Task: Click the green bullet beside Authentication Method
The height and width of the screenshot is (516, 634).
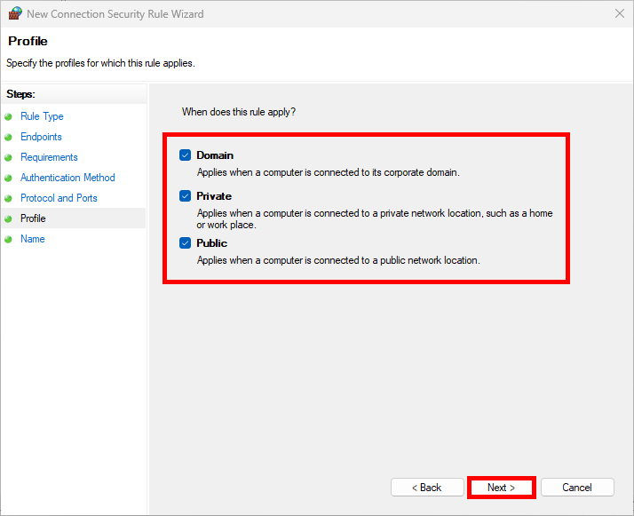Action: pos(9,178)
